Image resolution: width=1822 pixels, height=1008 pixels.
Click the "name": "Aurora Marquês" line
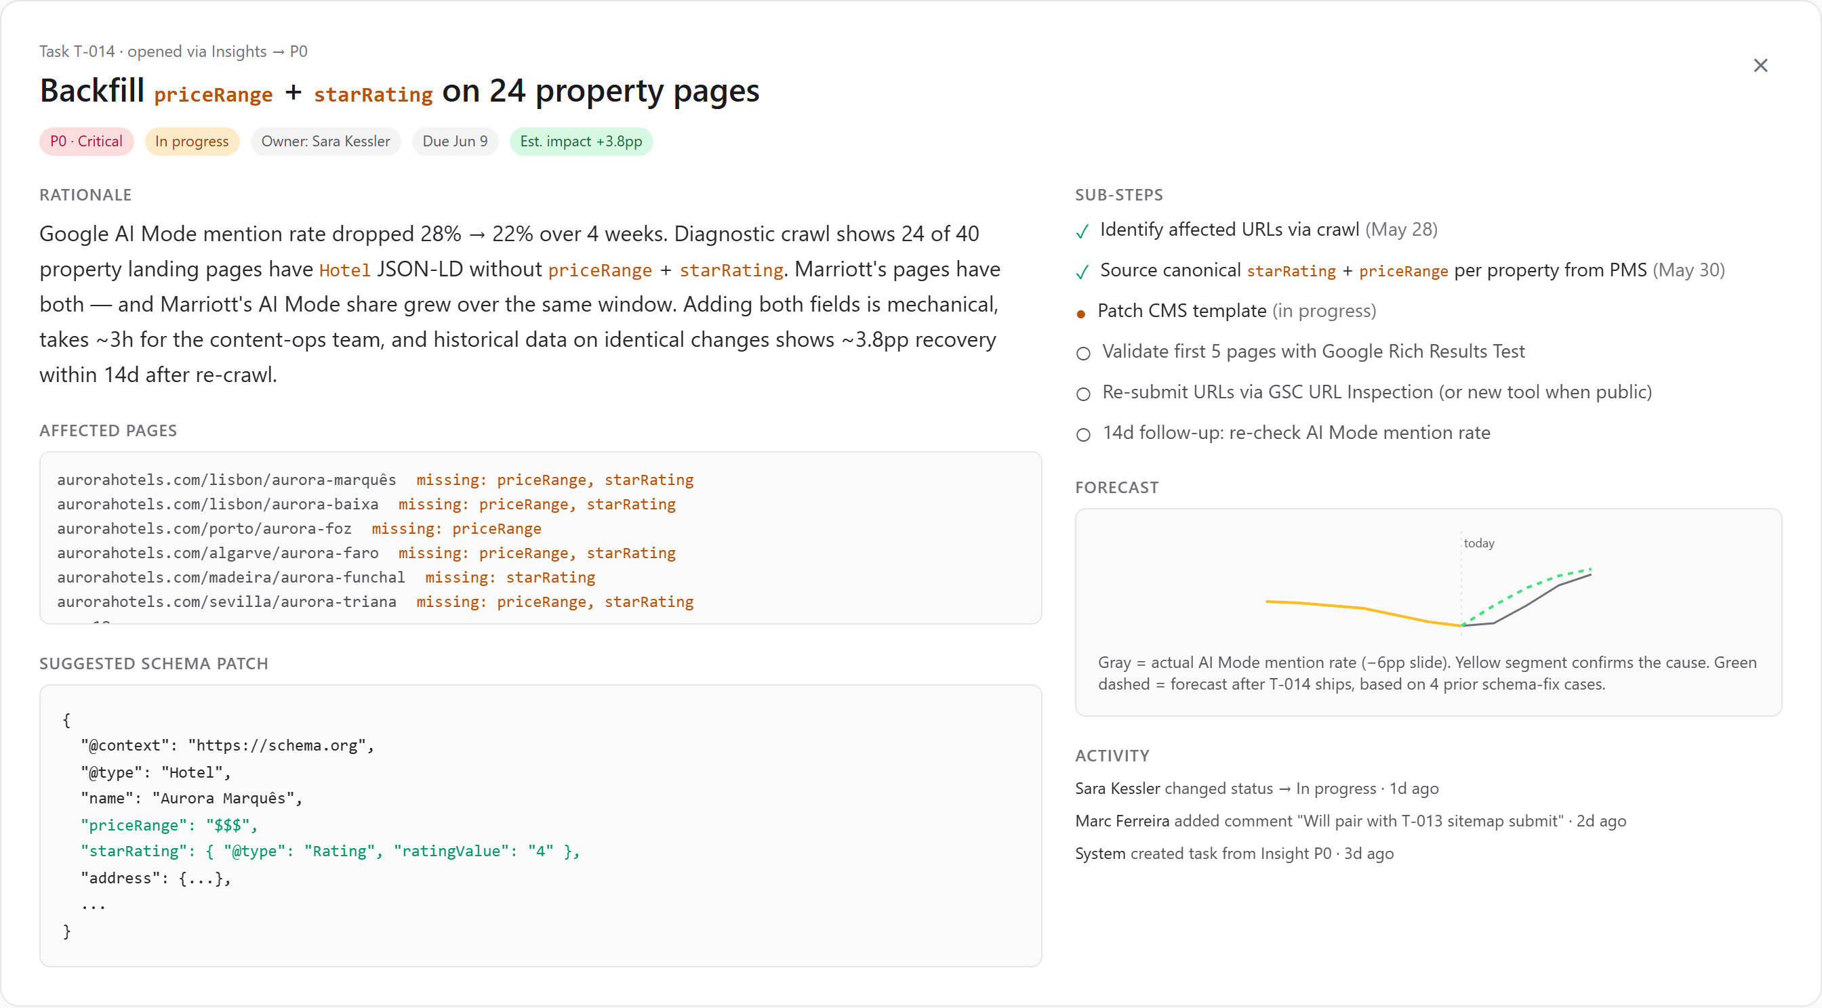(192, 799)
